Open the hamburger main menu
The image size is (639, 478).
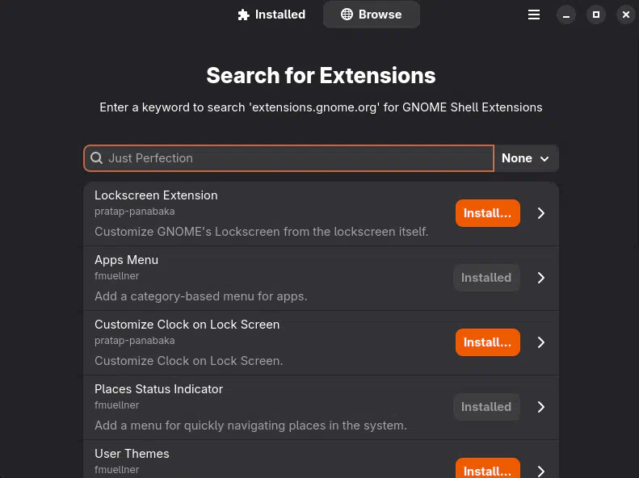click(534, 15)
